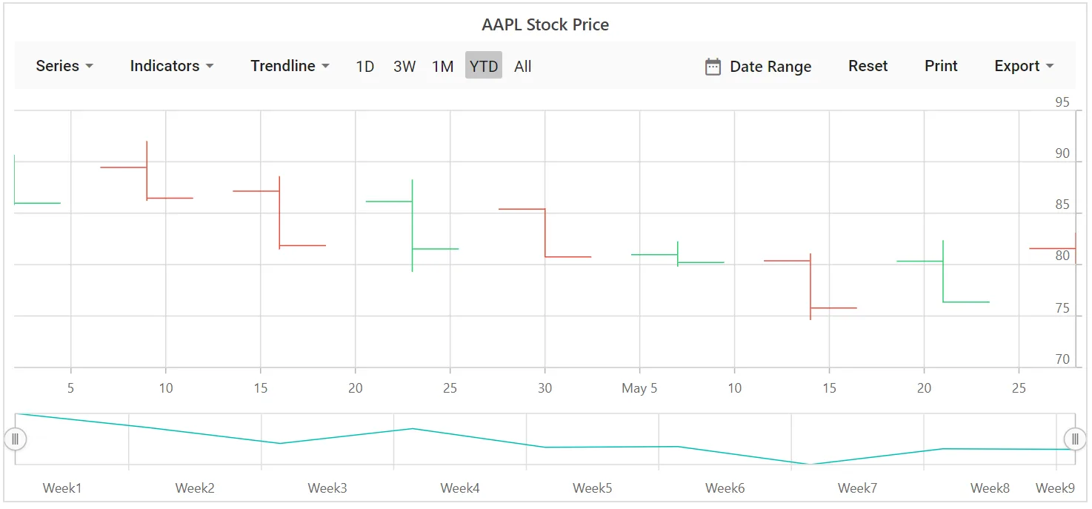Reset the chart zoom
The width and height of the screenshot is (1092, 509).
pos(868,66)
